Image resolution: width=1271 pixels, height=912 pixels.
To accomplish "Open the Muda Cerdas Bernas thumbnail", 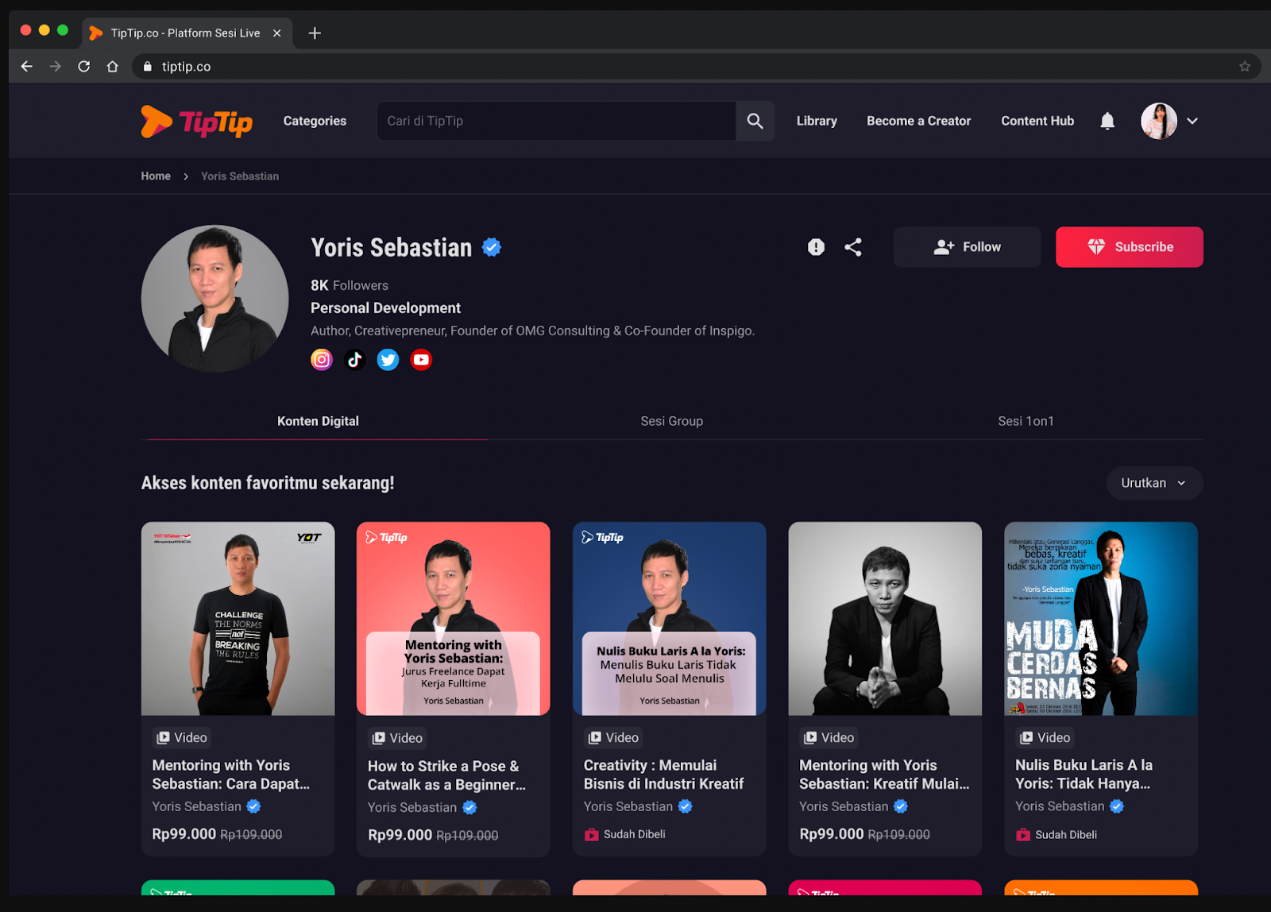I will click(1101, 619).
